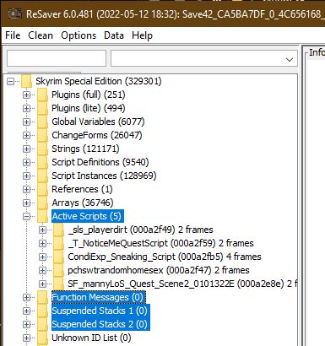This screenshot has height=346, width=325.
Task: Expand the Script Definitions node
Action: click(x=26, y=162)
